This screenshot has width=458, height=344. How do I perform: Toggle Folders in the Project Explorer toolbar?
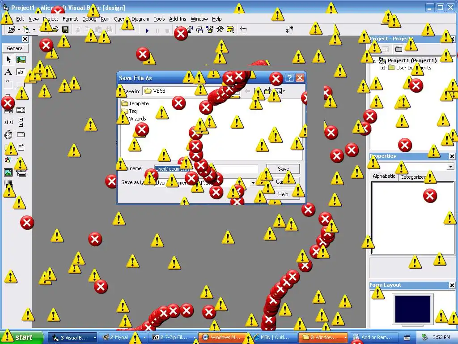pyautogui.click(x=399, y=49)
